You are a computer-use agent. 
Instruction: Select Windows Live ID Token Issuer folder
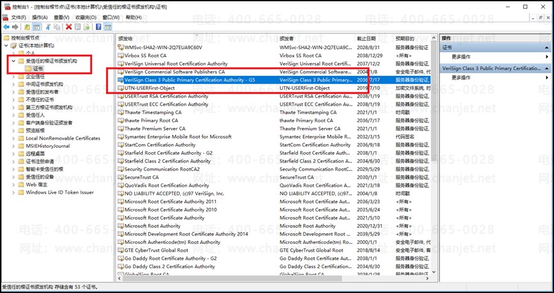(x=60, y=192)
